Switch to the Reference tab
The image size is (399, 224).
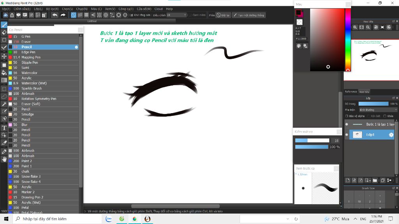point(351,92)
